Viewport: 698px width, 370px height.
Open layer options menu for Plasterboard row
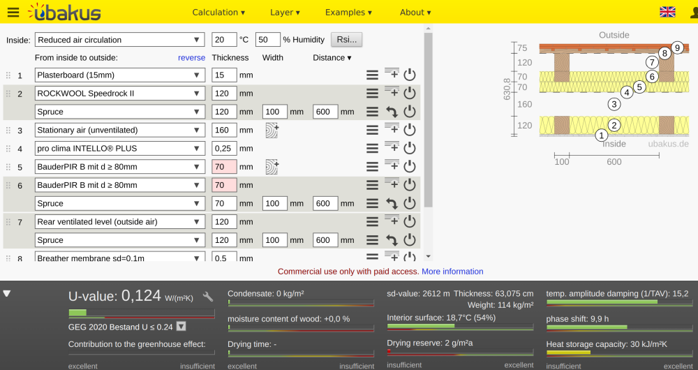click(x=373, y=75)
